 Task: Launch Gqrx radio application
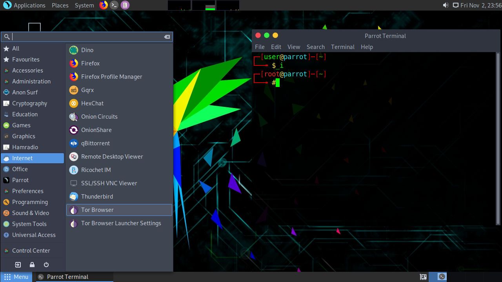[119, 90]
